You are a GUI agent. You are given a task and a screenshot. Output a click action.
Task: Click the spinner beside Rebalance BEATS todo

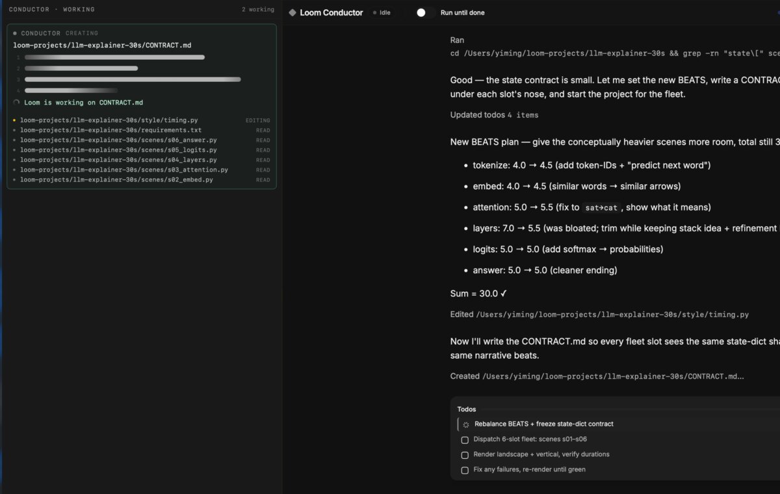click(x=465, y=424)
